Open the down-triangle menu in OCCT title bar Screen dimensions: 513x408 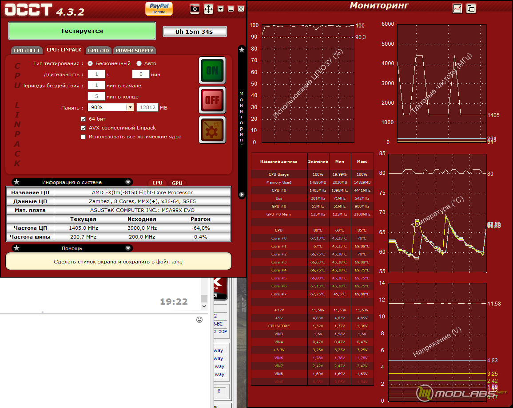coord(220,9)
